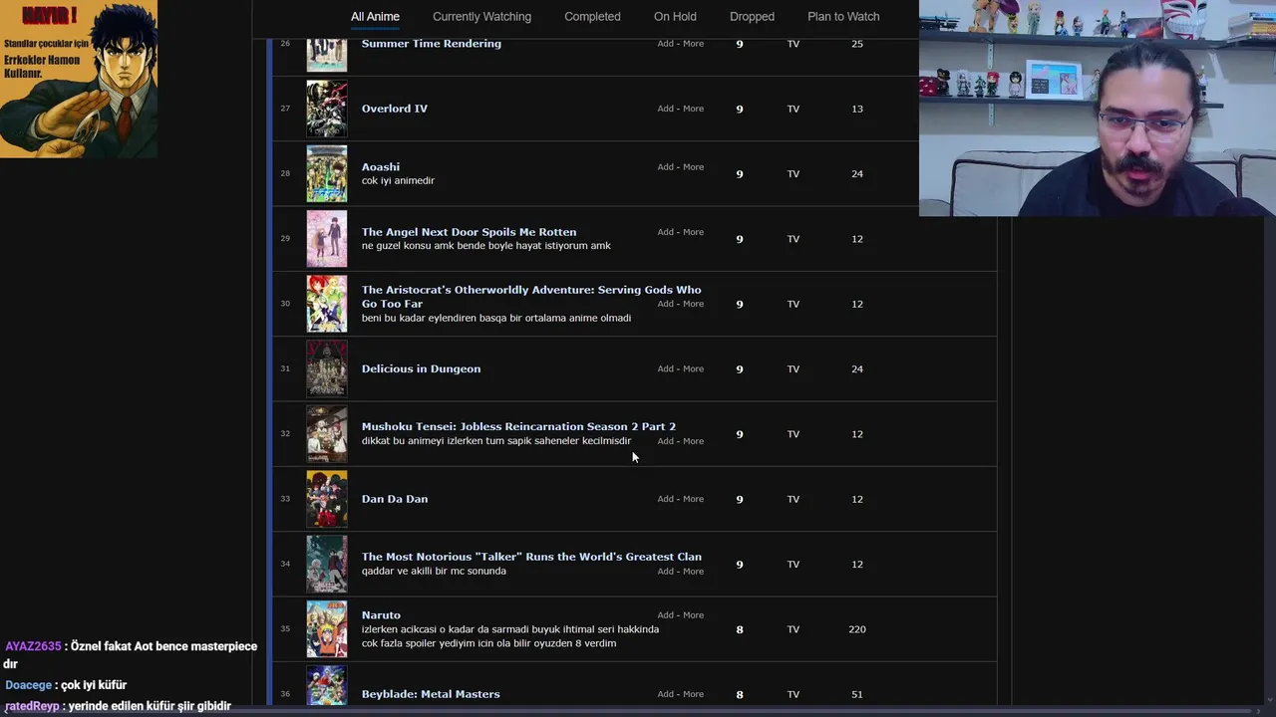1276x717 pixels.
Task: Open the Completed tab
Action: pos(592,17)
